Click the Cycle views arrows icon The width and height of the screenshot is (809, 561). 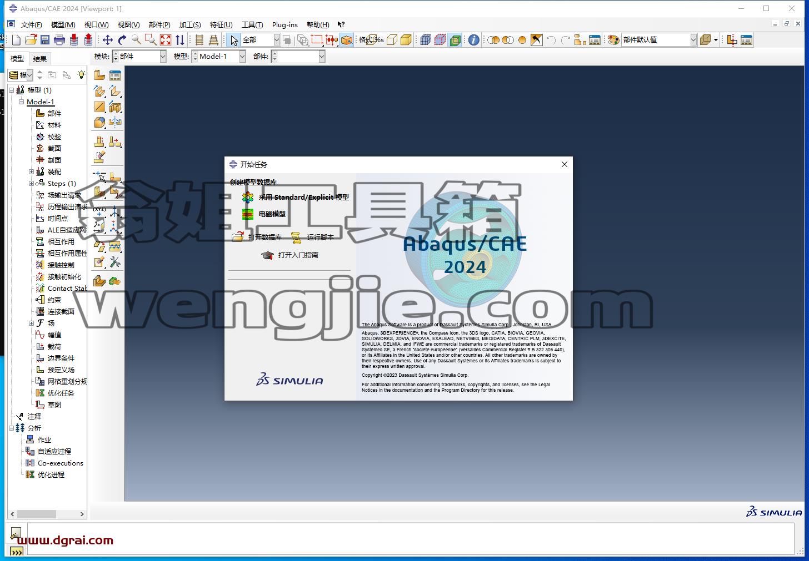coord(180,40)
